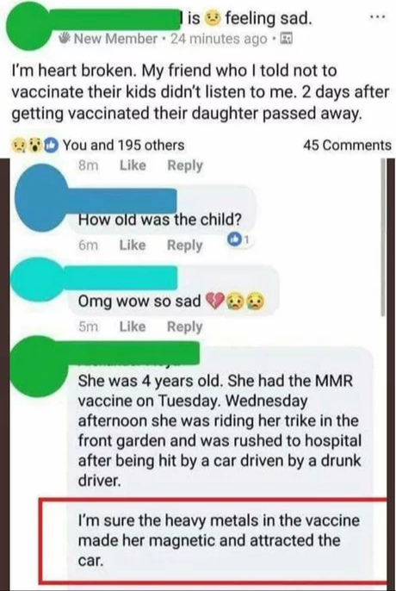Open the blue commenter's profile picture
This screenshot has height=591, width=396.
coord(40,197)
